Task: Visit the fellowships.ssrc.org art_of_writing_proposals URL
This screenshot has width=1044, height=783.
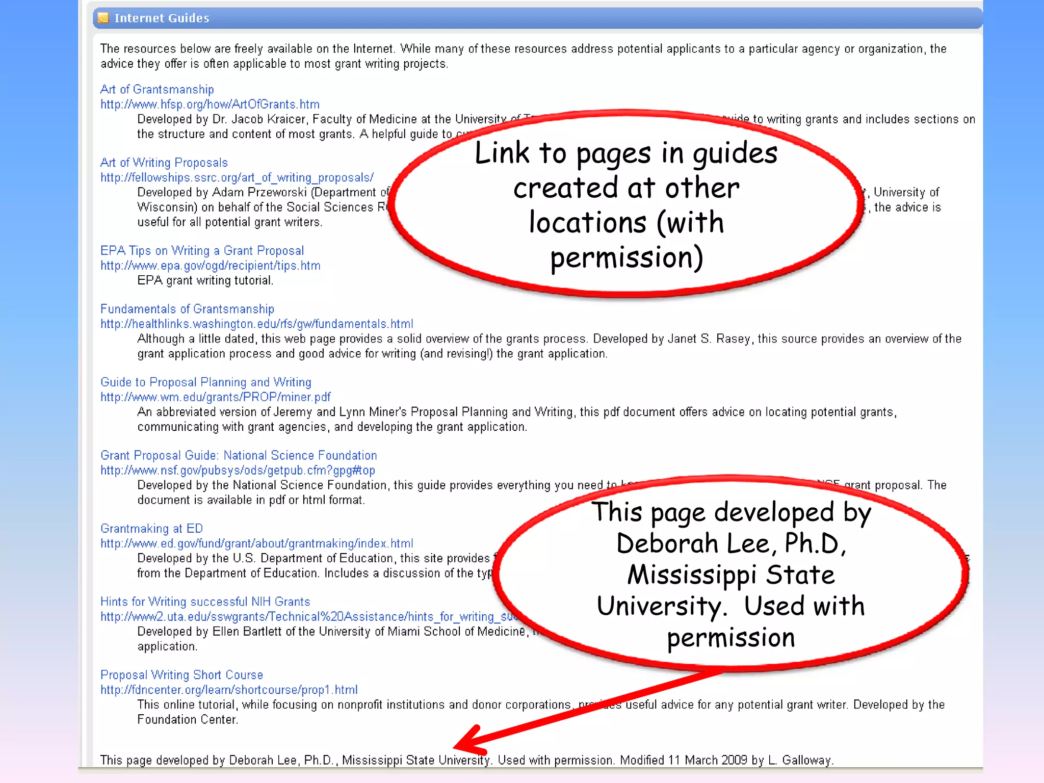Action: pos(237,177)
